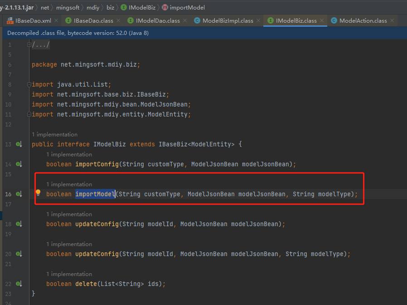Click the interface icon on IModelBiz.class tab

click(271, 20)
